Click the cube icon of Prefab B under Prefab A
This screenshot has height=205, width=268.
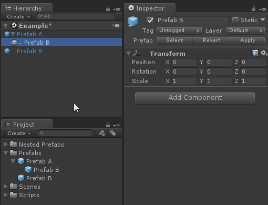pyautogui.click(x=28, y=170)
